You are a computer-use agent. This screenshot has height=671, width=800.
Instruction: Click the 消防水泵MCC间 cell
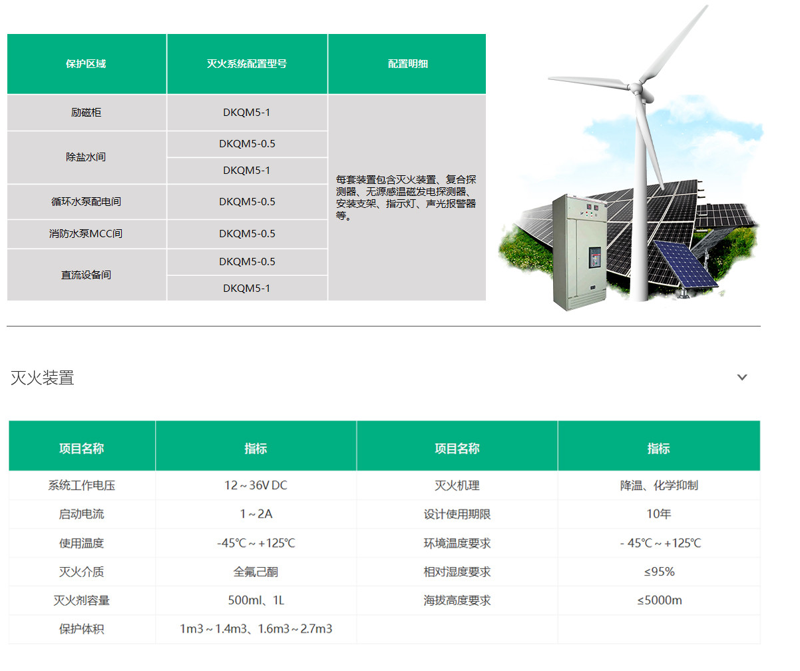click(86, 234)
